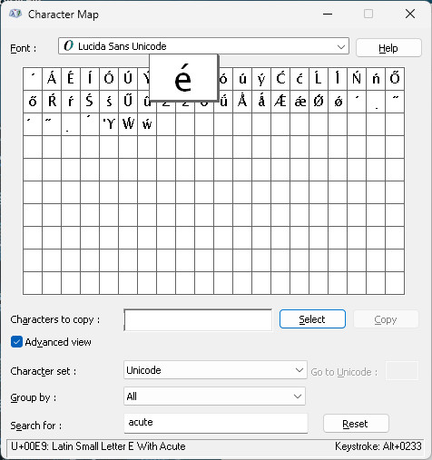Pick capital Ű with double acute
This screenshot has height=460, width=432.
pos(128,102)
